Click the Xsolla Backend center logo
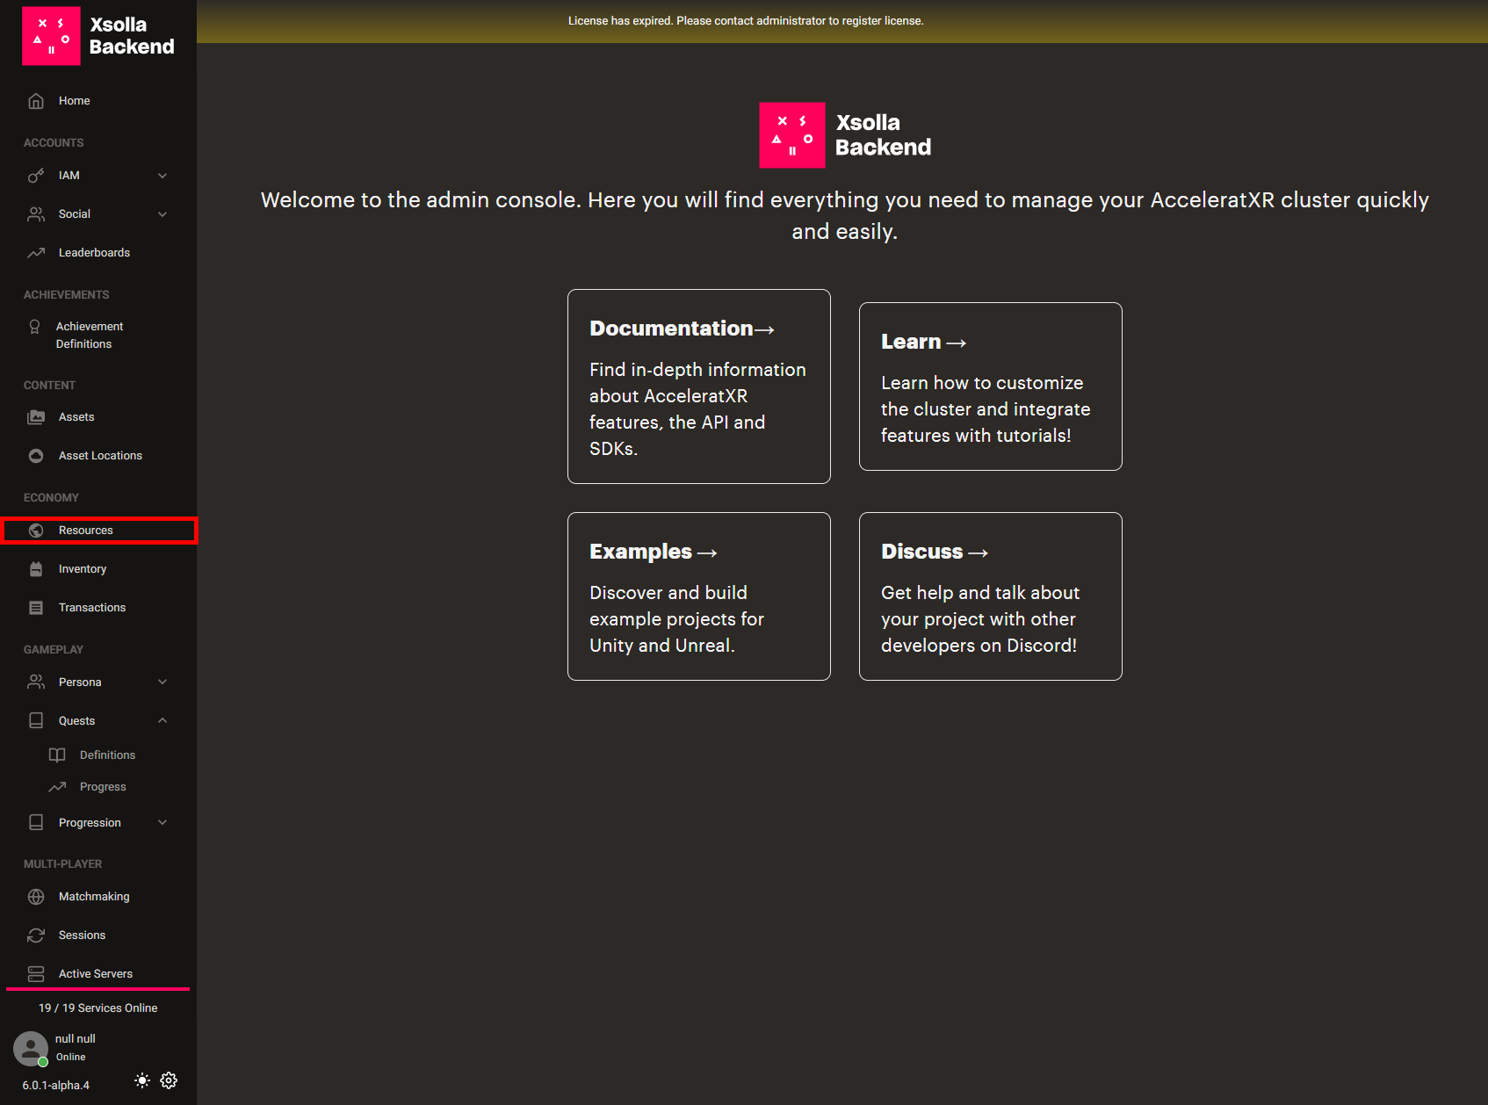The width and height of the screenshot is (1488, 1105). 845,135
